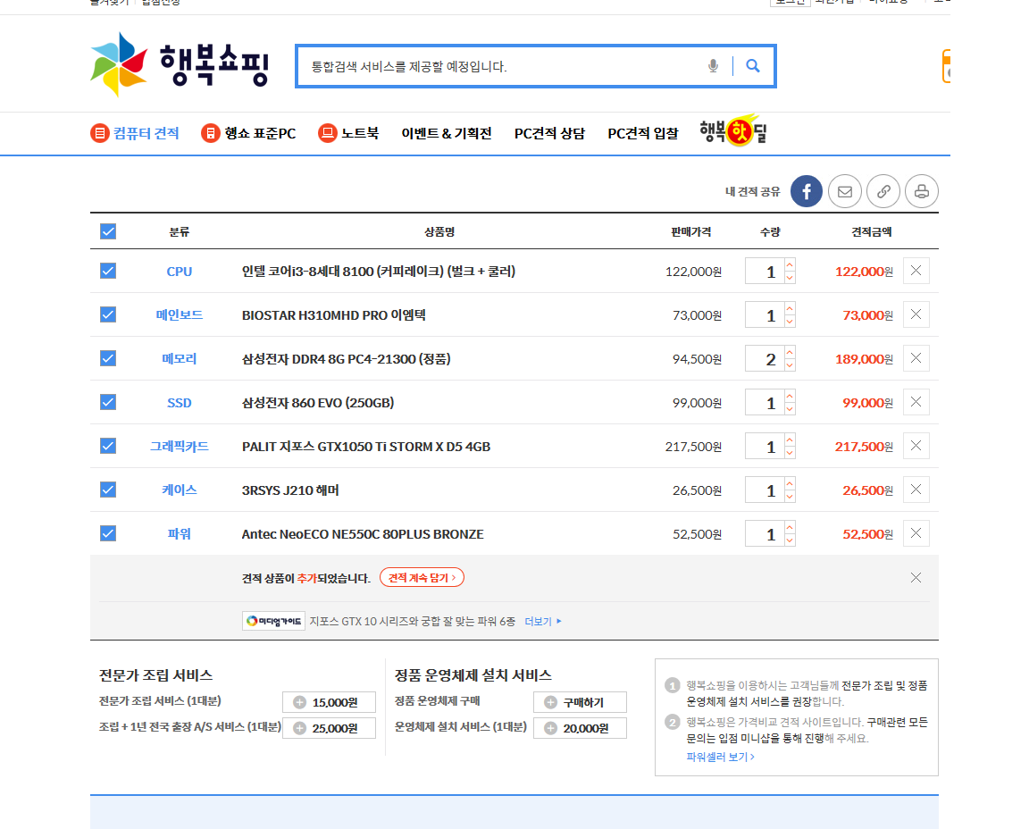Open the 지포스 GTX 10 시리즈 파워 article

coord(412,621)
